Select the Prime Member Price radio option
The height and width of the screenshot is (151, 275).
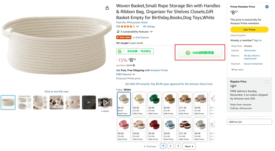pyautogui.click(x=267, y=7)
